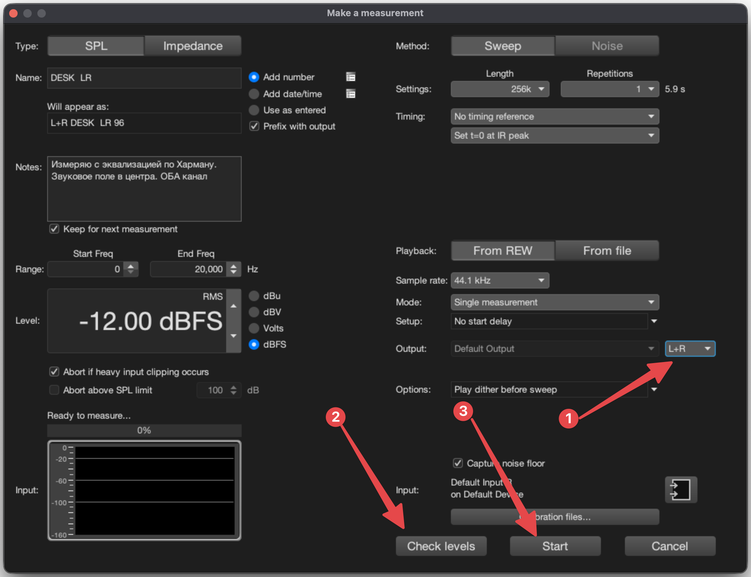Click the Name input field
The width and height of the screenshot is (751, 577).
(144, 78)
